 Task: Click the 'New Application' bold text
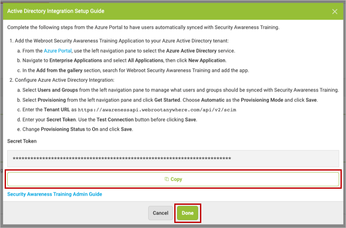point(207,60)
